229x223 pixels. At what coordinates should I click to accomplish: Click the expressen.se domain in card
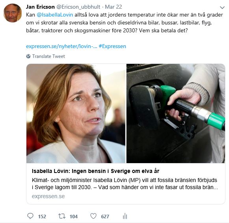48,196
